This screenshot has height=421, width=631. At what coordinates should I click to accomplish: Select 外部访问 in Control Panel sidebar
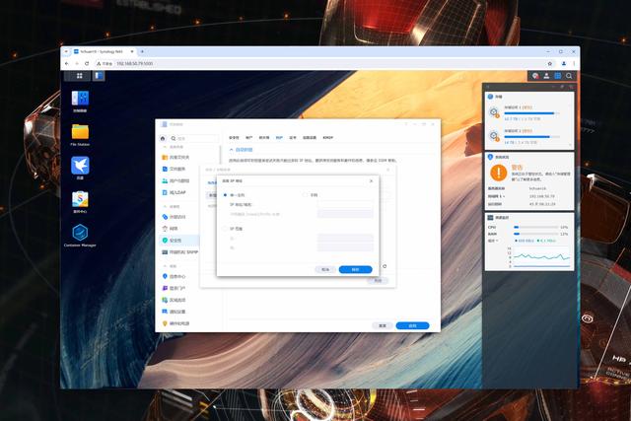tap(175, 217)
